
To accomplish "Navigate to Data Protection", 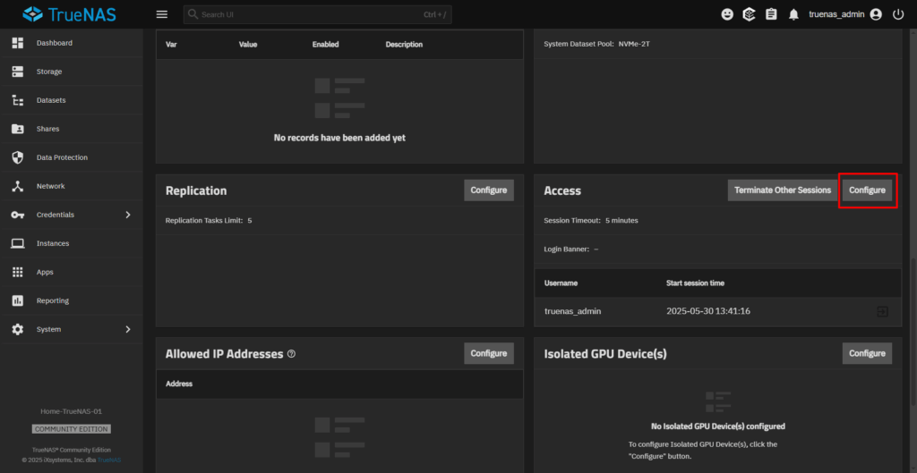I will [x=62, y=157].
